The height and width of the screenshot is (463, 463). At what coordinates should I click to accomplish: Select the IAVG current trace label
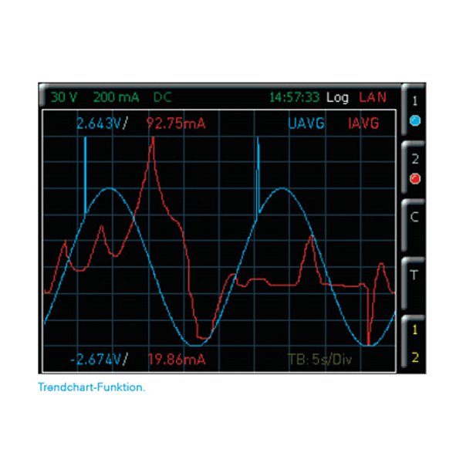point(363,123)
